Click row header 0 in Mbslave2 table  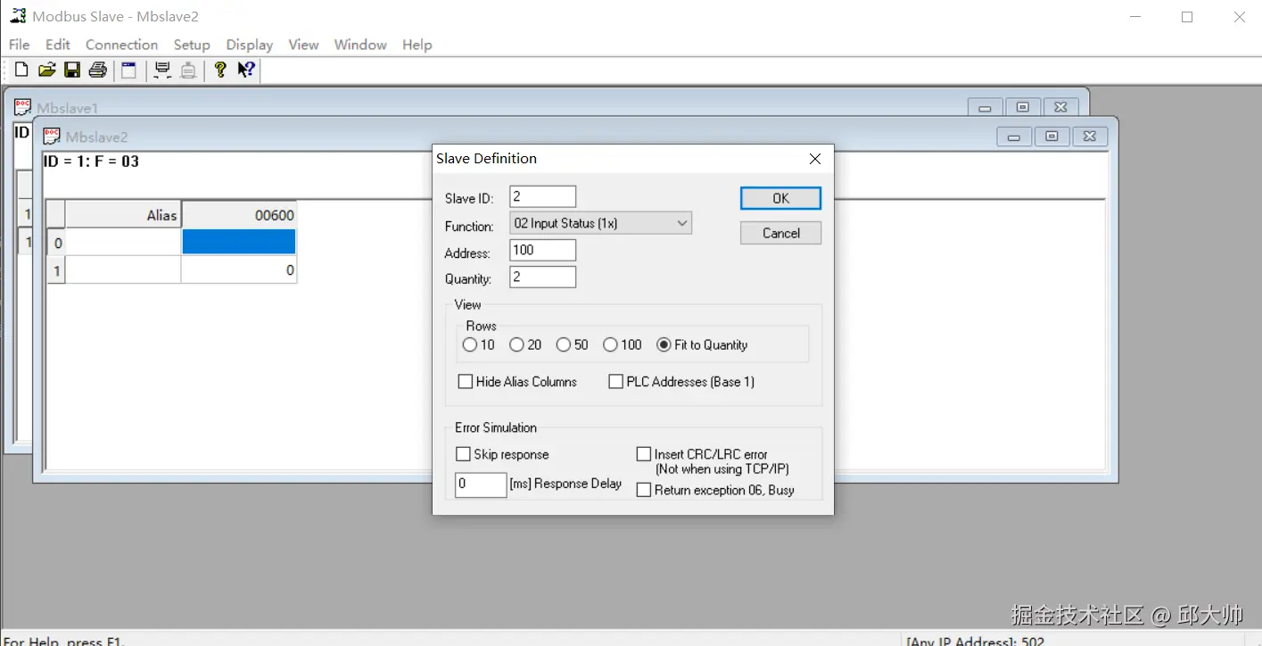coord(56,242)
